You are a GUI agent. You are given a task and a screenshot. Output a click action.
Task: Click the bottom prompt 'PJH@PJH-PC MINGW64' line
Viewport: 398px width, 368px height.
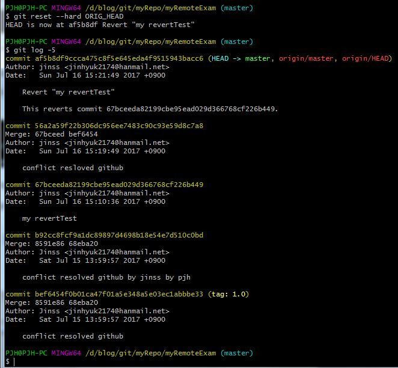(129, 353)
